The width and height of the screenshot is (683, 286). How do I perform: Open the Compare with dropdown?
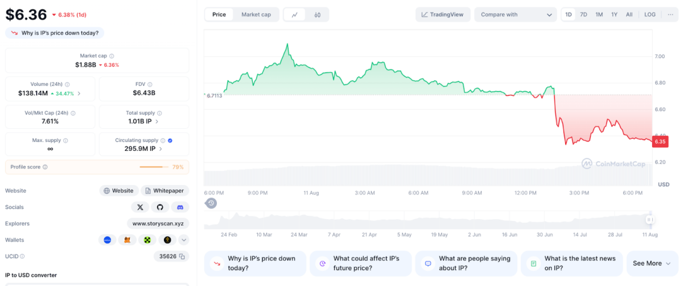coord(516,15)
